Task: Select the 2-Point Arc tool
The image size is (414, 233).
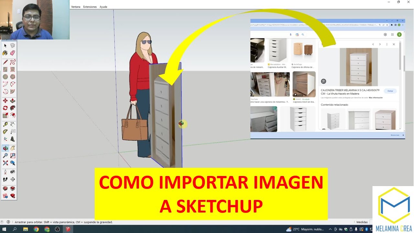Action: tap(13, 84)
